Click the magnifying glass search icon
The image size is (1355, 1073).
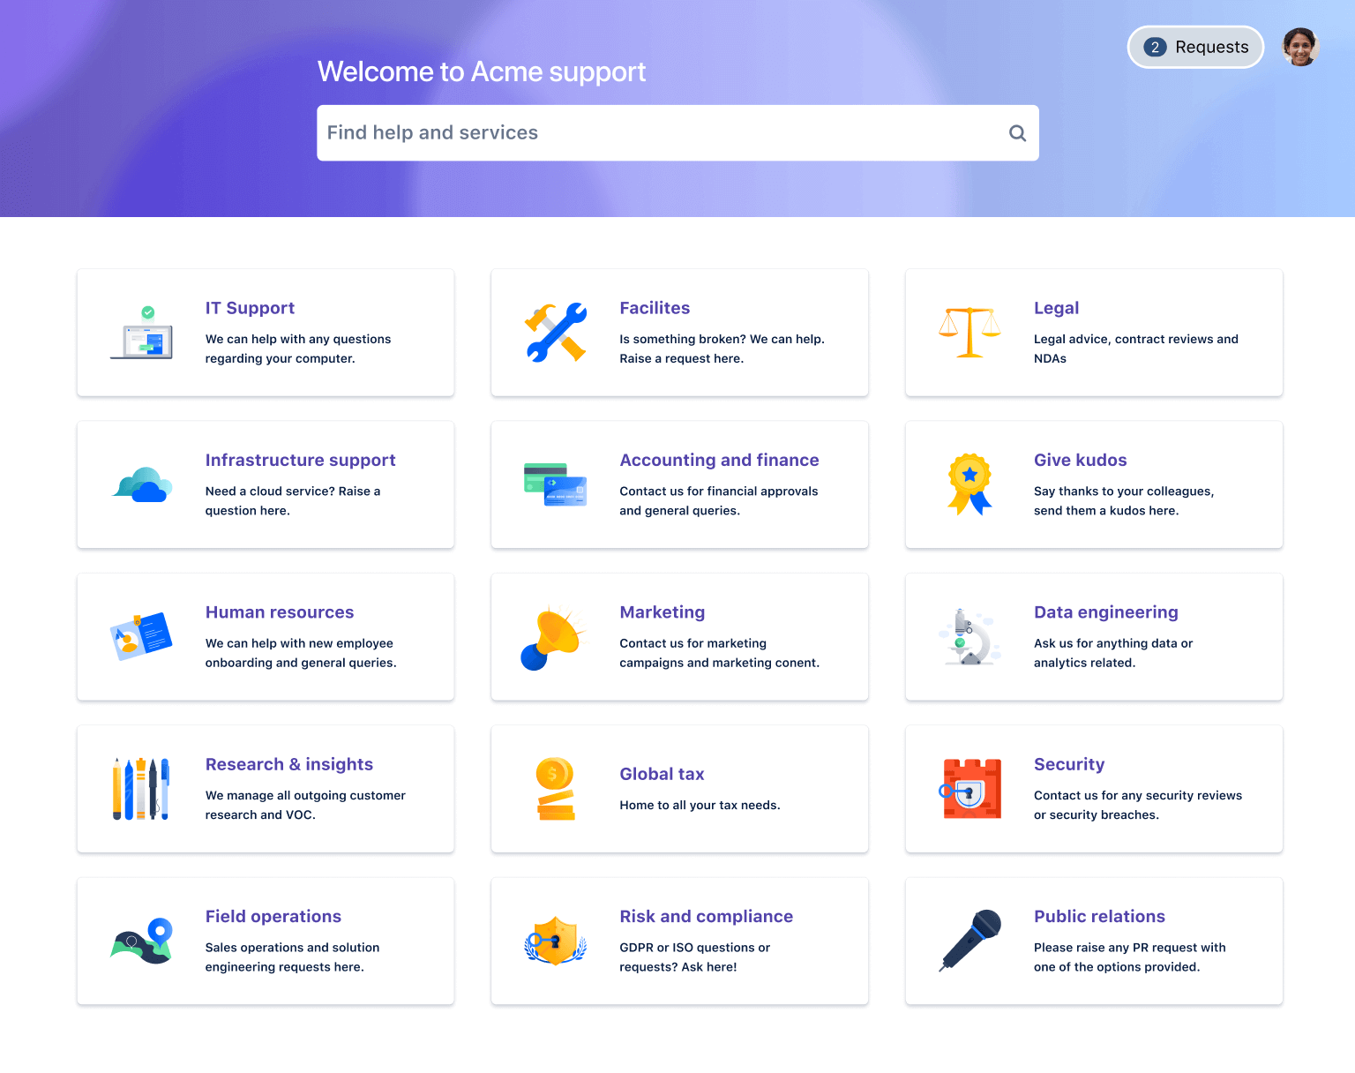click(1017, 133)
